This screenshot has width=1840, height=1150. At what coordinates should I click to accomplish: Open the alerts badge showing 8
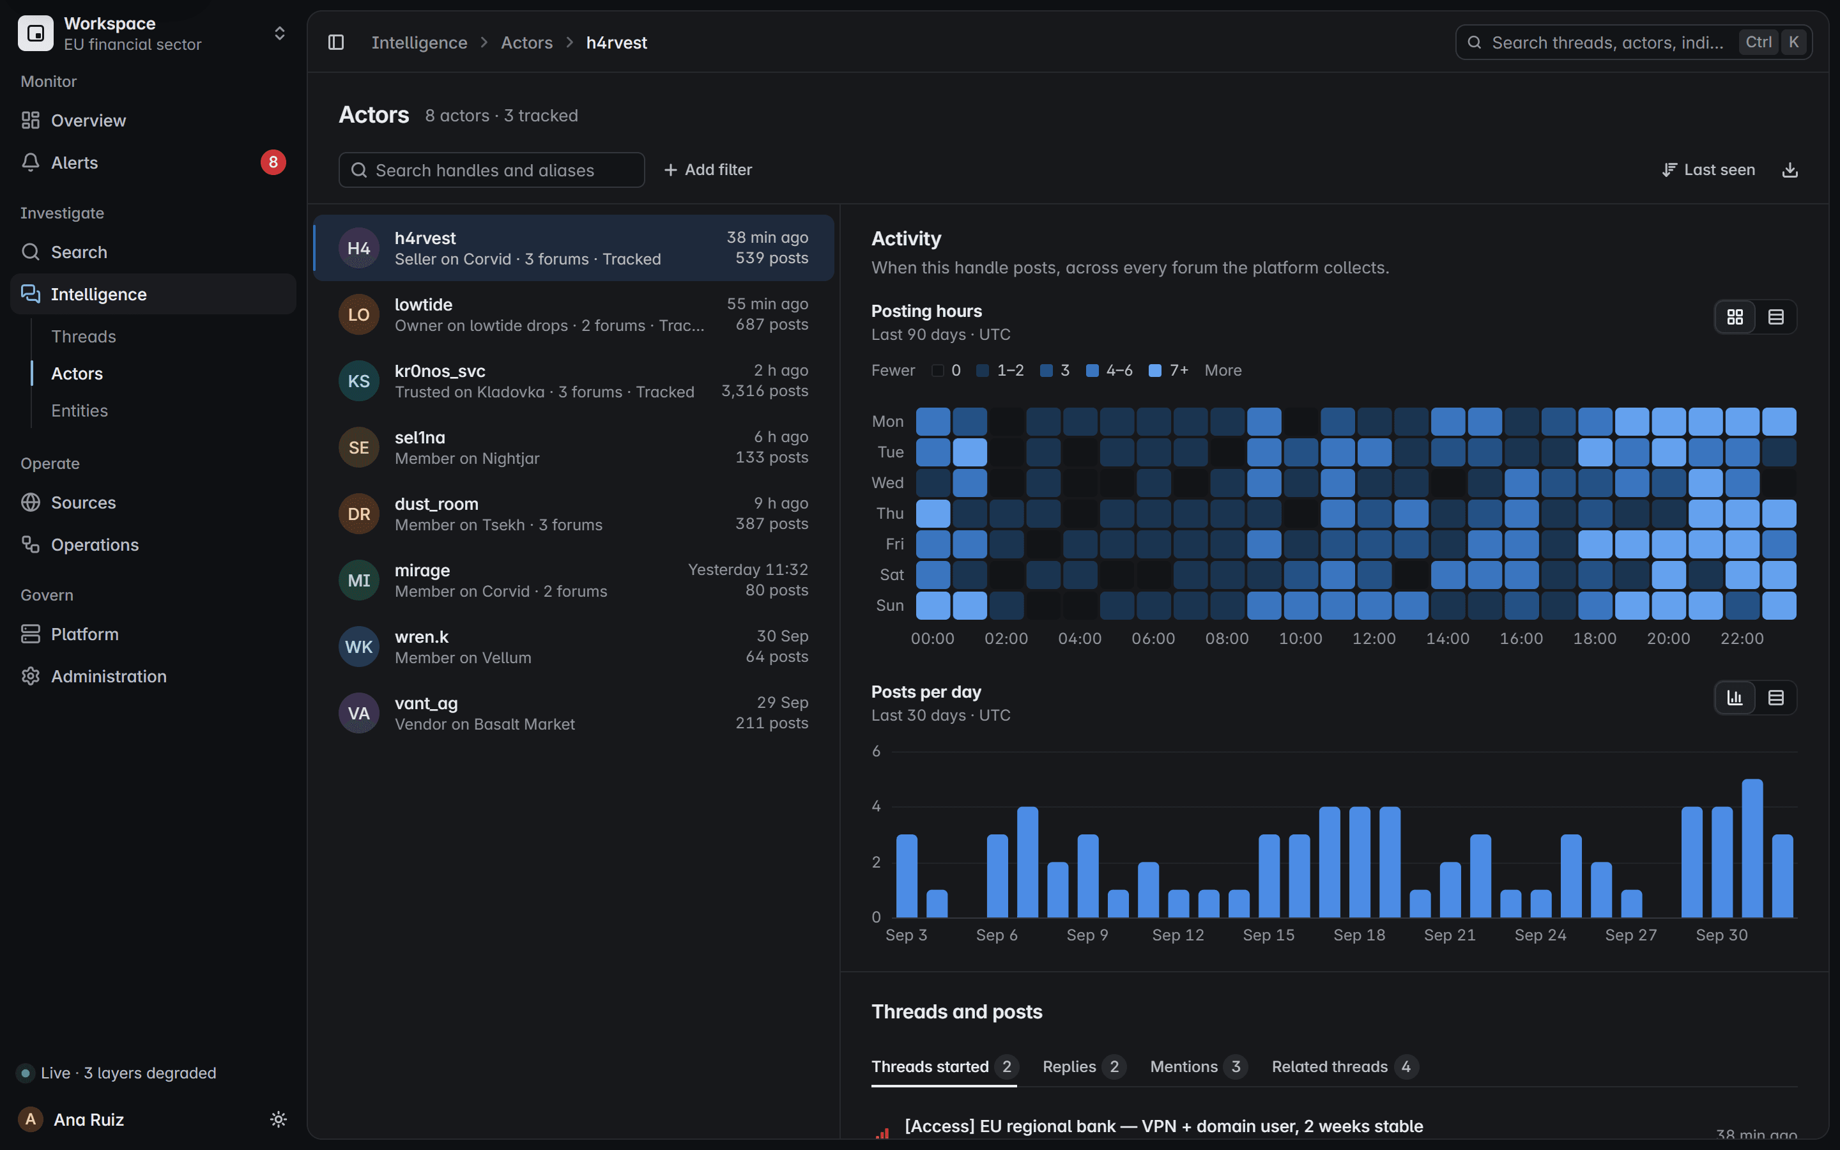[273, 162]
